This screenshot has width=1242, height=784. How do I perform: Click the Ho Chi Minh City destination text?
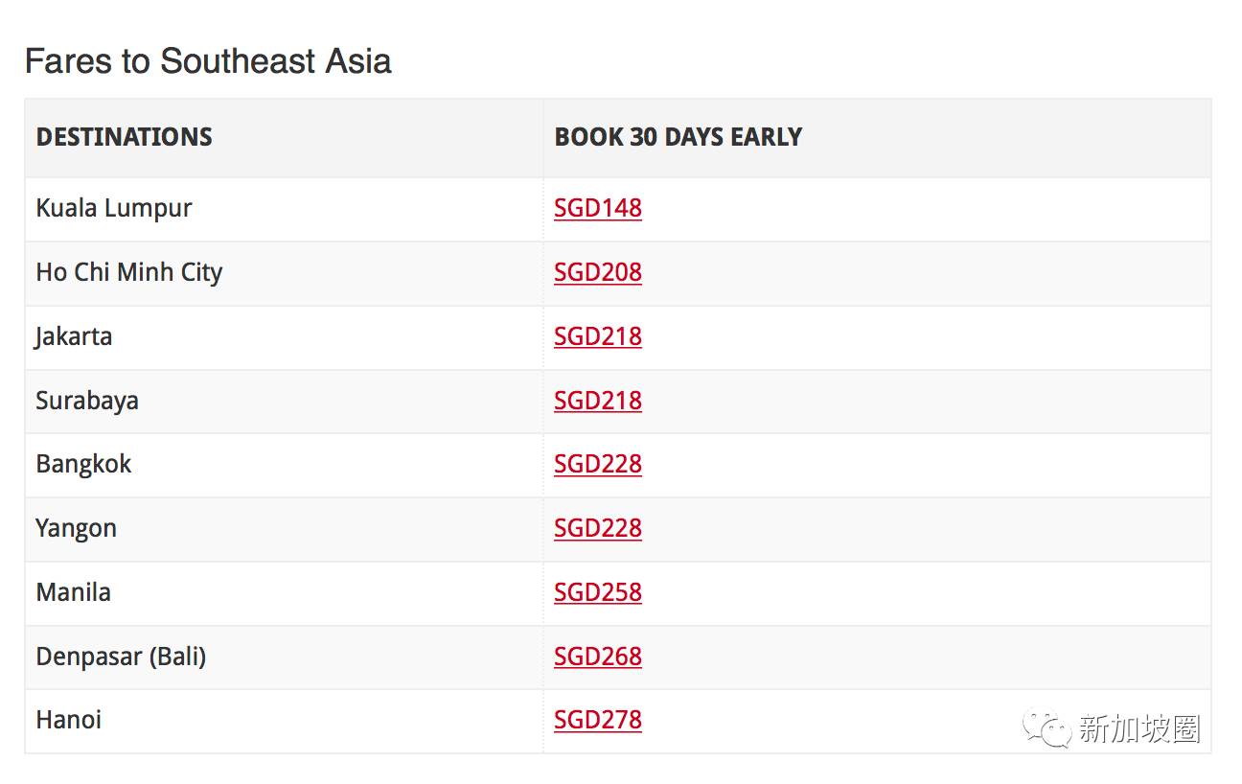129,272
